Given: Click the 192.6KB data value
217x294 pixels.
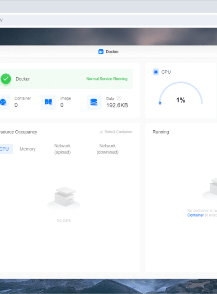Looking at the screenshot, I should (x=117, y=105).
